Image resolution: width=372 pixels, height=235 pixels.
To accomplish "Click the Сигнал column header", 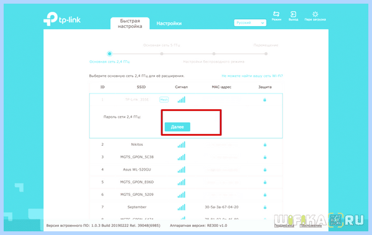I will 181,87.
